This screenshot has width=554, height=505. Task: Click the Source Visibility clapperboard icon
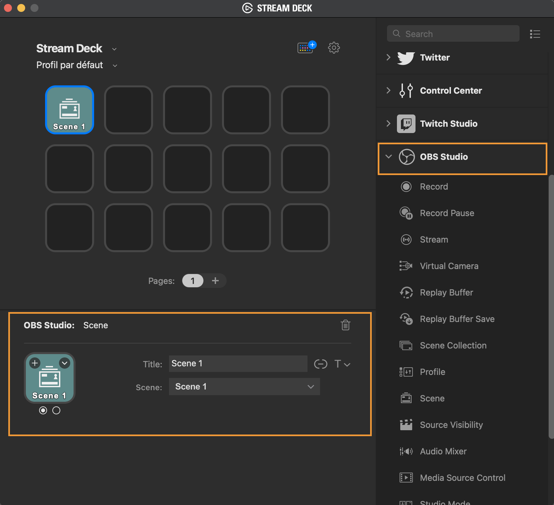[x=406, y=425]
